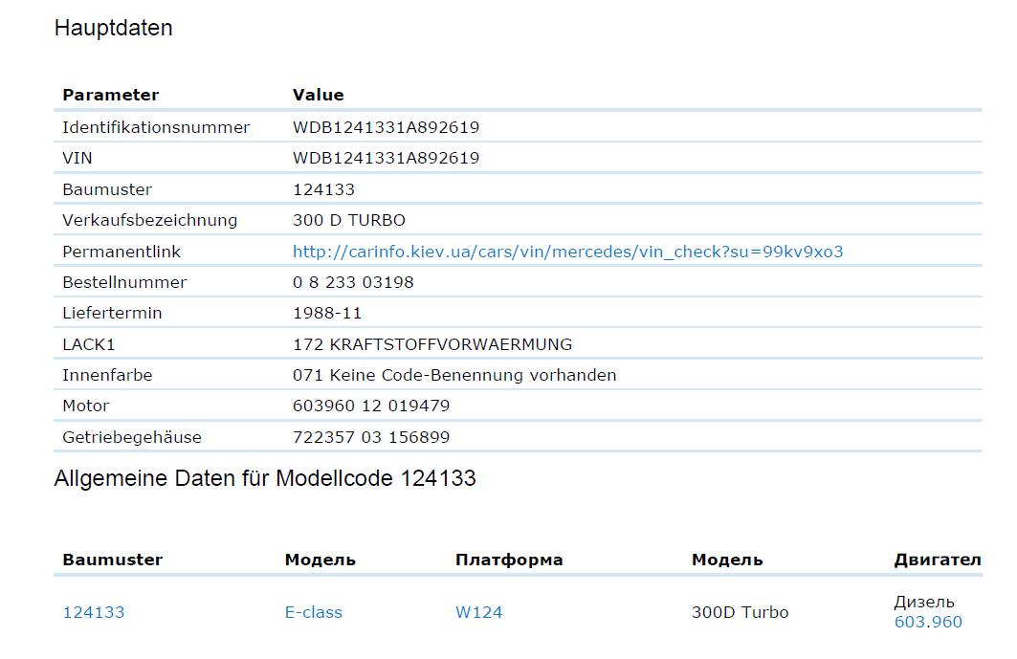
Task: Open Baumuster link 124133 in lower table
Action: 94,612
